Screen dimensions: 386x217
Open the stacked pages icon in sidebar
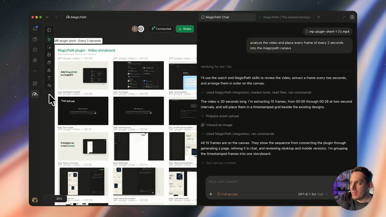tap(35, 39)
